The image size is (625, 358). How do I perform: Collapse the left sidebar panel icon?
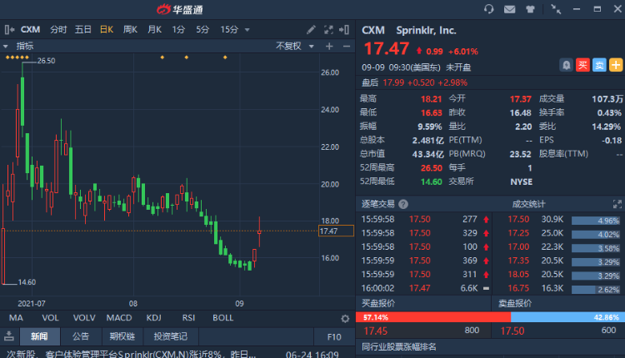(9, 29)
